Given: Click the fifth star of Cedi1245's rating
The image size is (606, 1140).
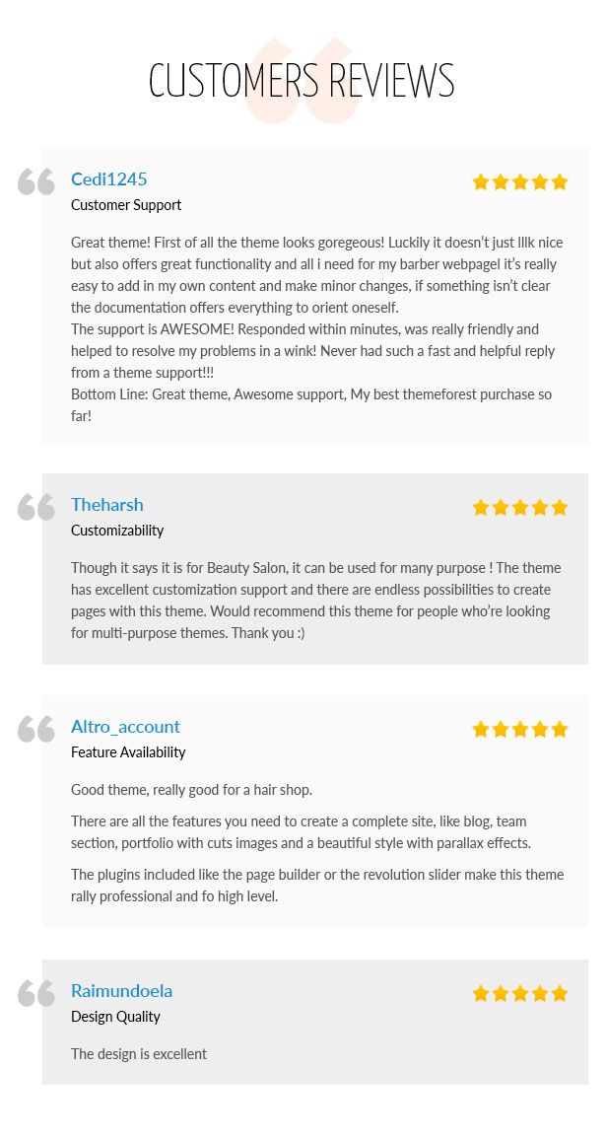Looking at the screenshot, I should pos(560,181).
